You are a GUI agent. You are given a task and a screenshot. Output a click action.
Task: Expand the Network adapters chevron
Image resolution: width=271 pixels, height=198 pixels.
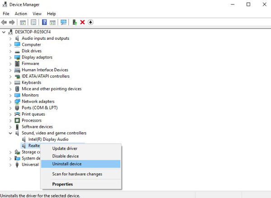[x=10, y=102]
